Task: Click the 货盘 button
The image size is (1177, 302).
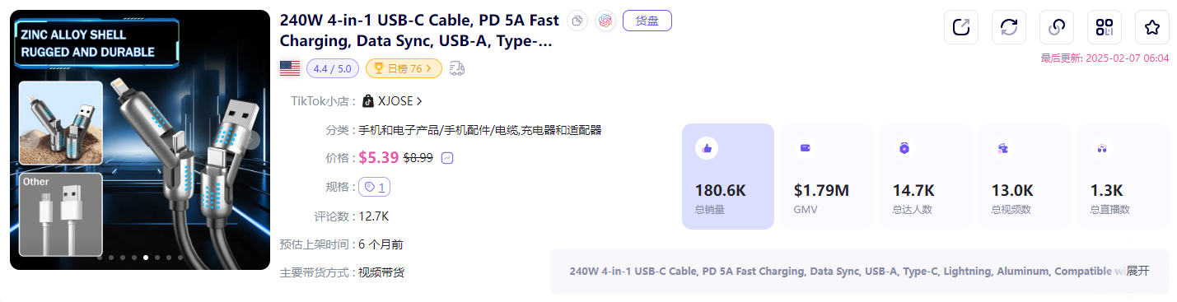Action: (x=647, y=21)
